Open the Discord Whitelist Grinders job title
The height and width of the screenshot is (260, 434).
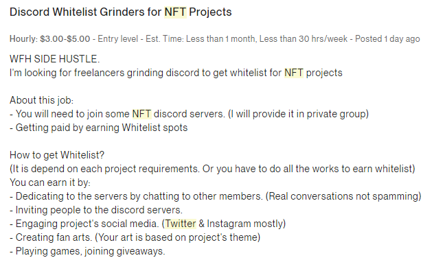pyautogui.click(x=121, y=12)
